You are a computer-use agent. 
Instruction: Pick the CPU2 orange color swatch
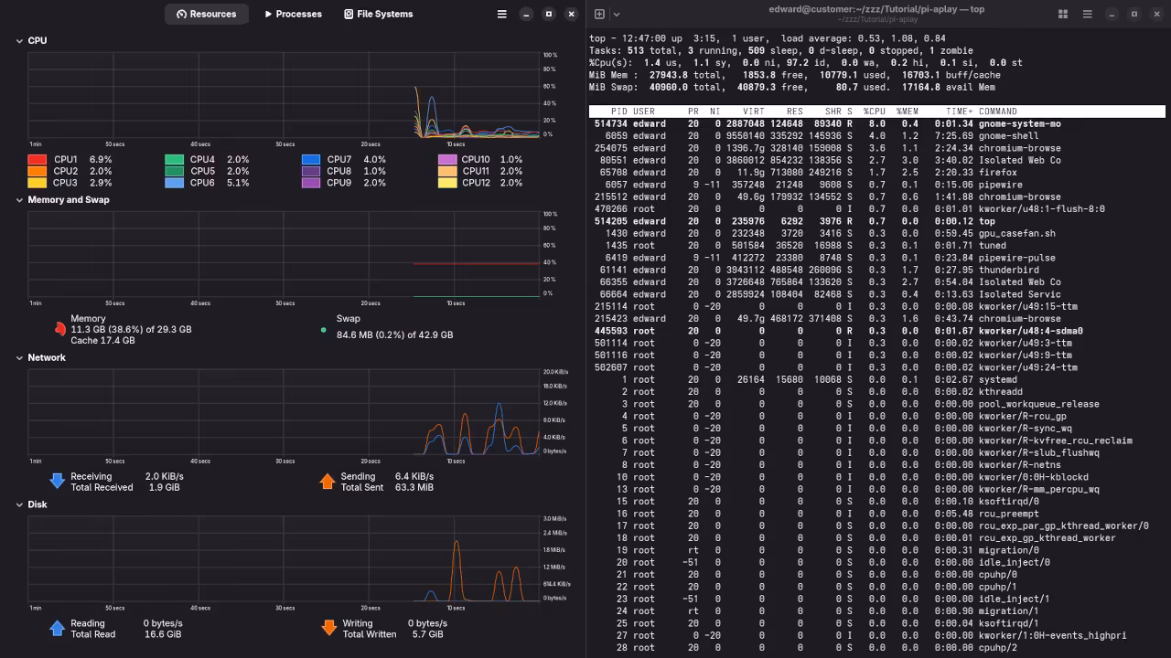(38, 171)
